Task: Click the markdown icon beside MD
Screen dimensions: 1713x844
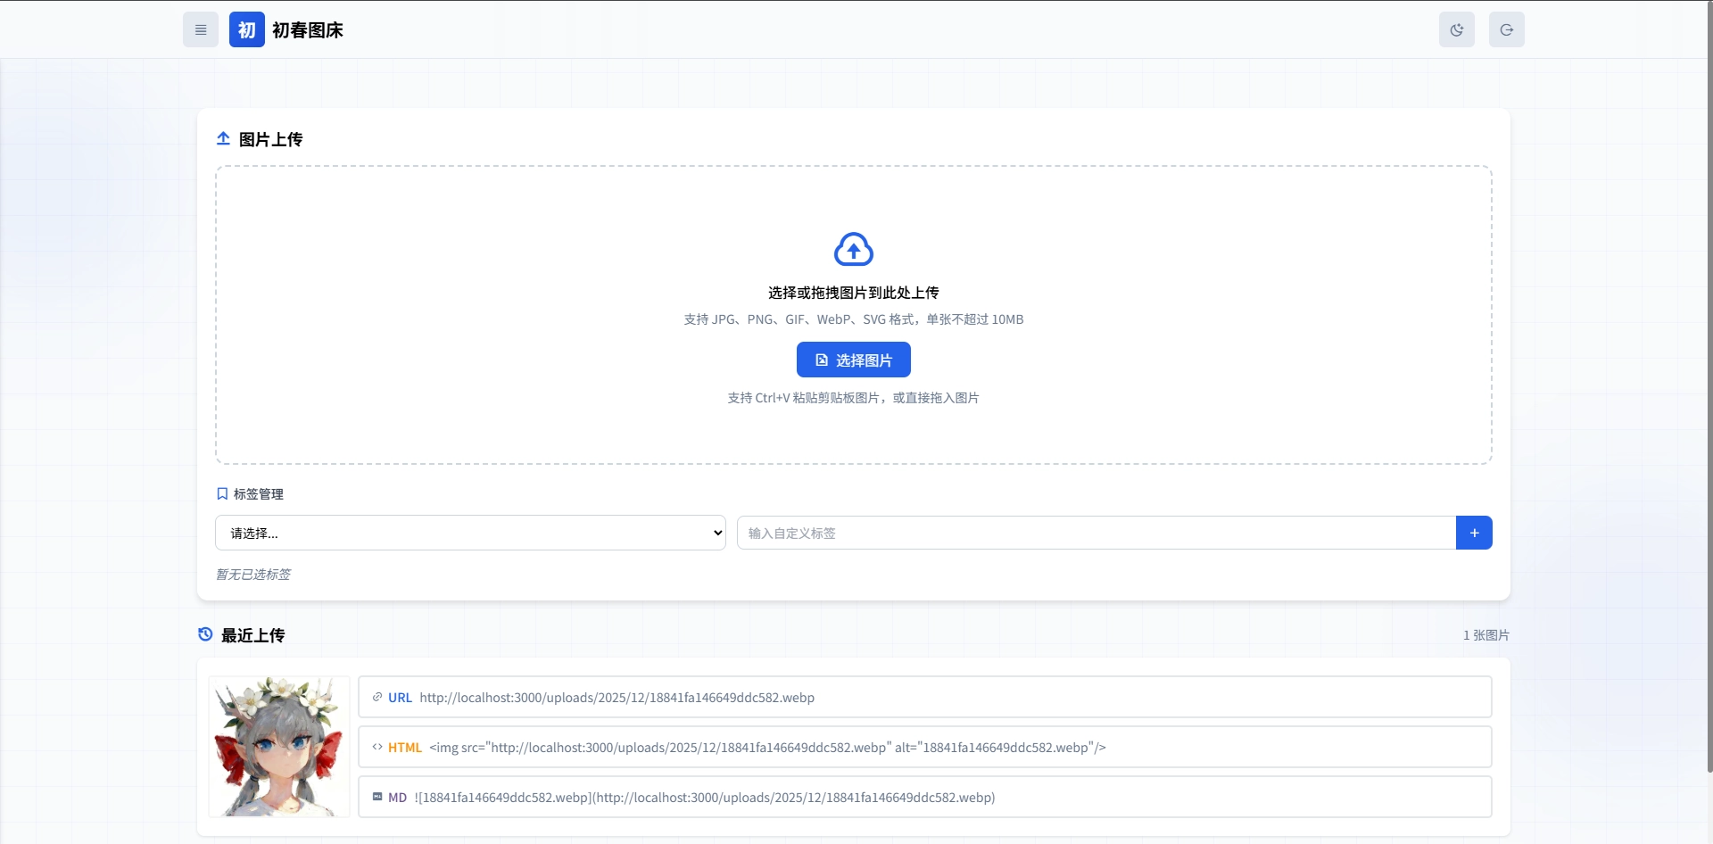Action: tap(377, 797)
